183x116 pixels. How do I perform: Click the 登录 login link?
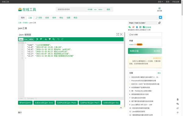coord(167,2)
